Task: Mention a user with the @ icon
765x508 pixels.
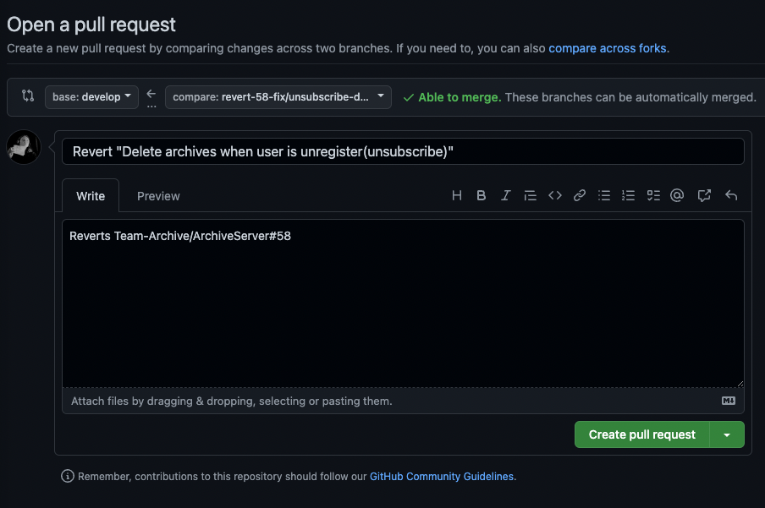Action: coord(677,195)
